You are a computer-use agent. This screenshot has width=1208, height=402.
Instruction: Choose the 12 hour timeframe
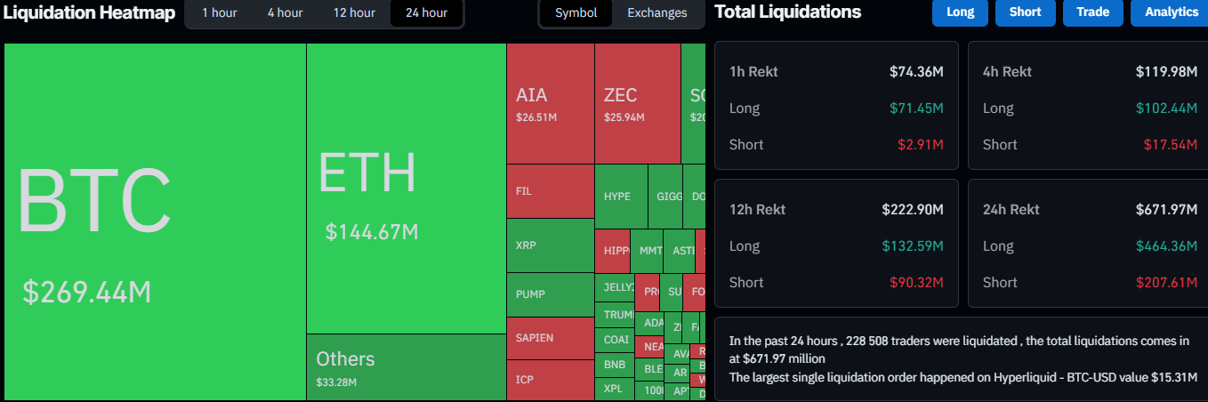point(354,12)
